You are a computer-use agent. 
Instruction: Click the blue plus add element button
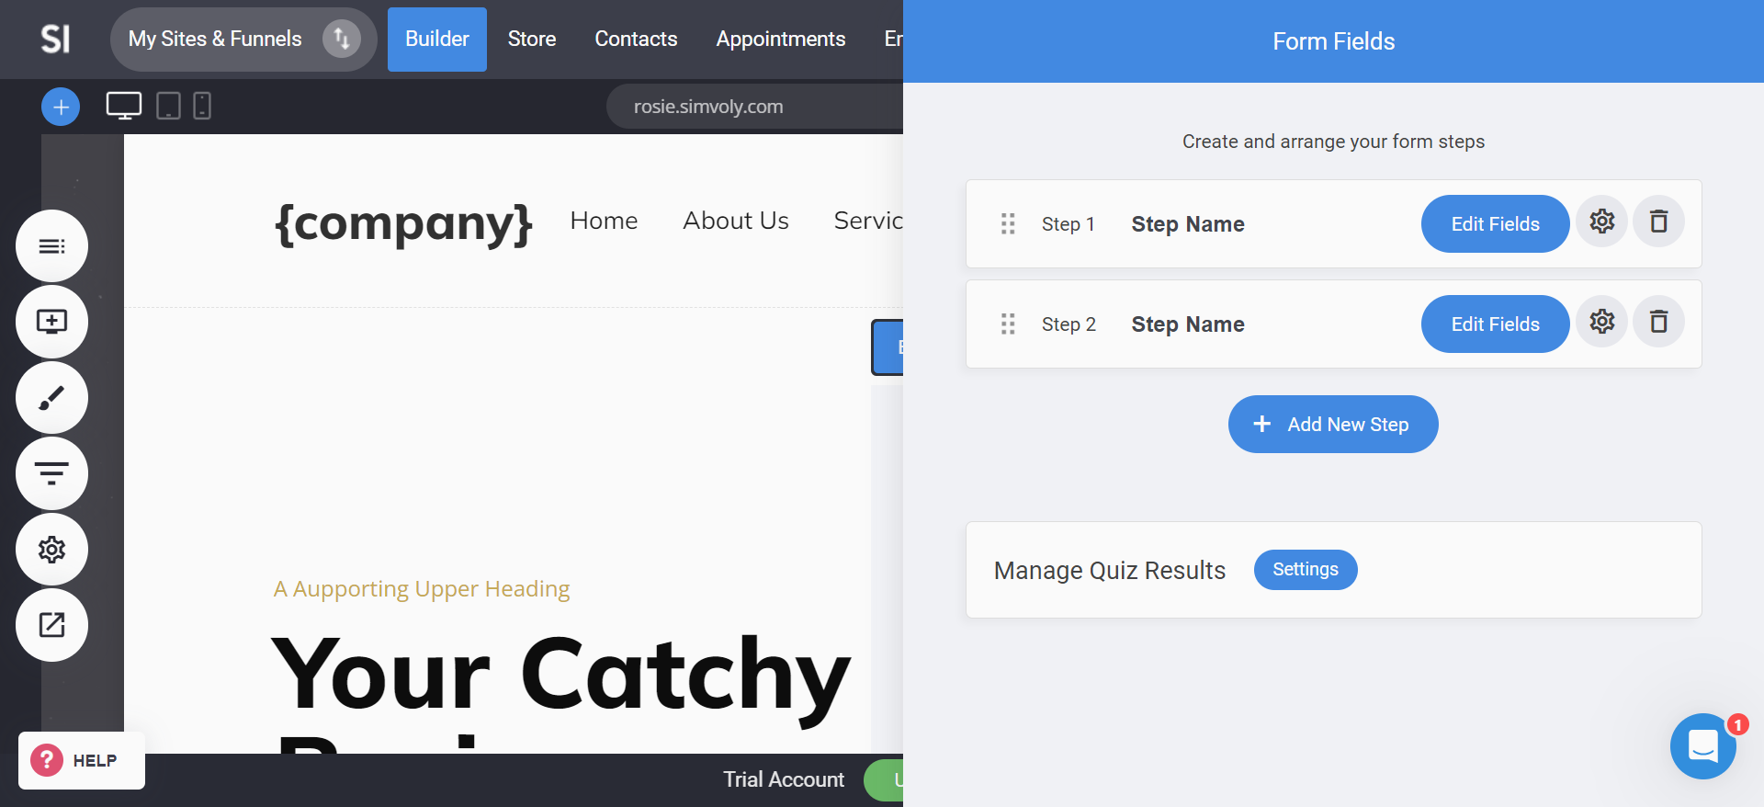click(x=61, y=108)
